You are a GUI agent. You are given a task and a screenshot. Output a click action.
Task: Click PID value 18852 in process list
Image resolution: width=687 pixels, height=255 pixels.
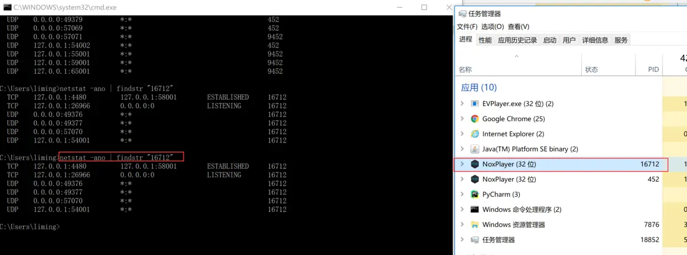[650, 240]
